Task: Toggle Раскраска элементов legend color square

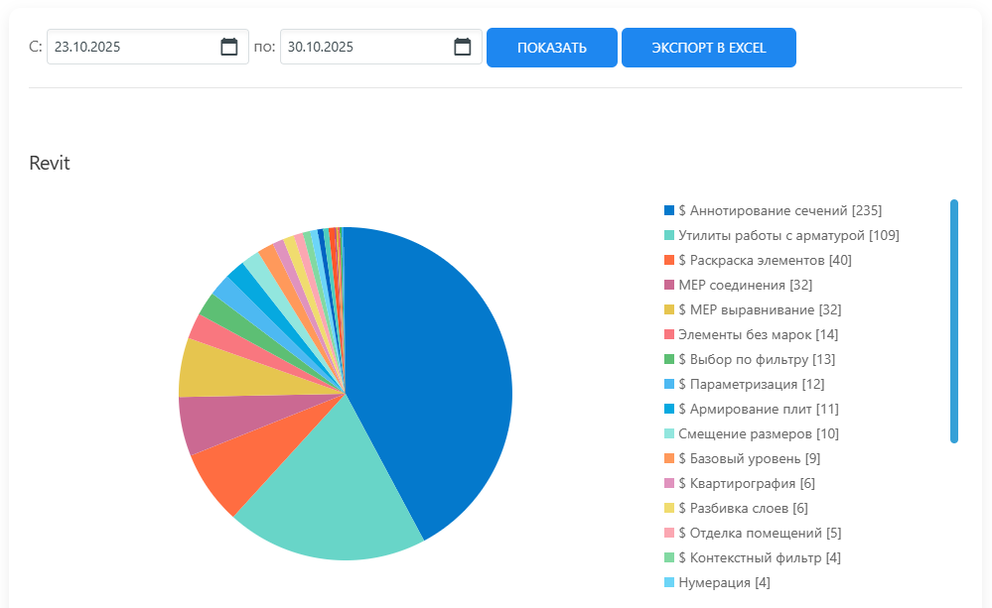Action: (x=669, y=260)
